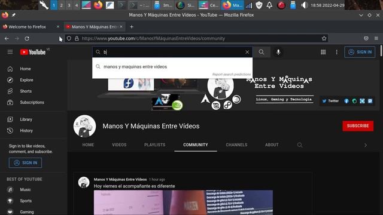Open Home in the sidebar
This screenshot has height=215, width=383.
point(34,69)
